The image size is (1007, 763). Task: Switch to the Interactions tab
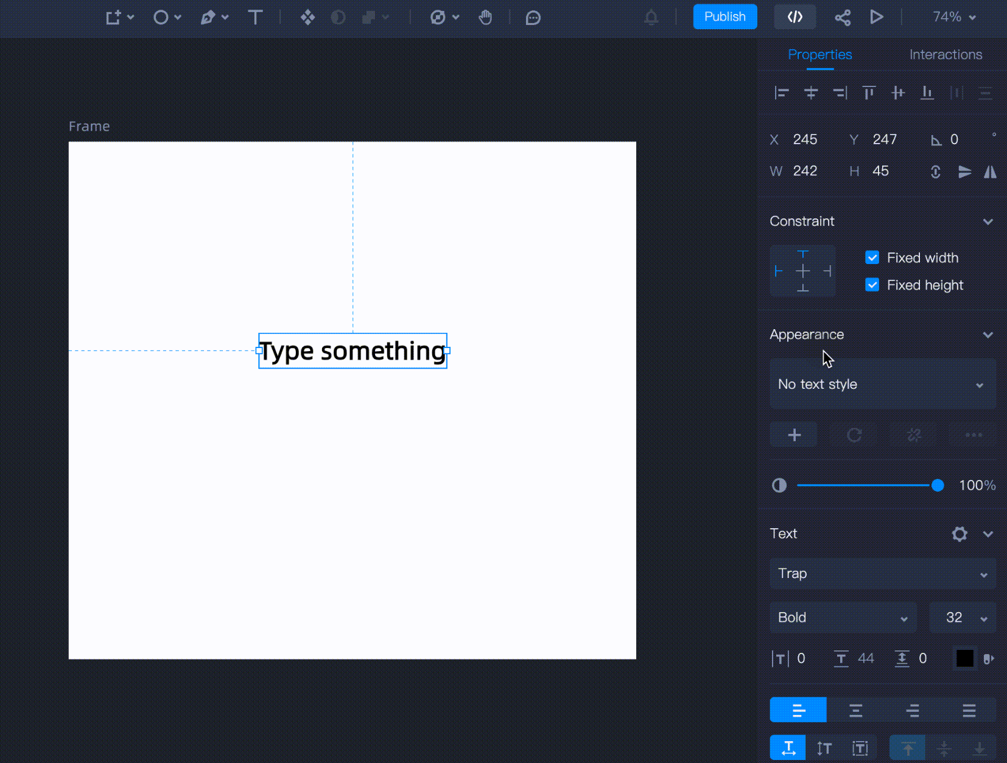pyautogui.click(x=945, y=55)
